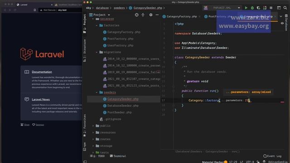290x163 pixels.
Task: Open the 1: Project side tab
Action: pos(85,24)
